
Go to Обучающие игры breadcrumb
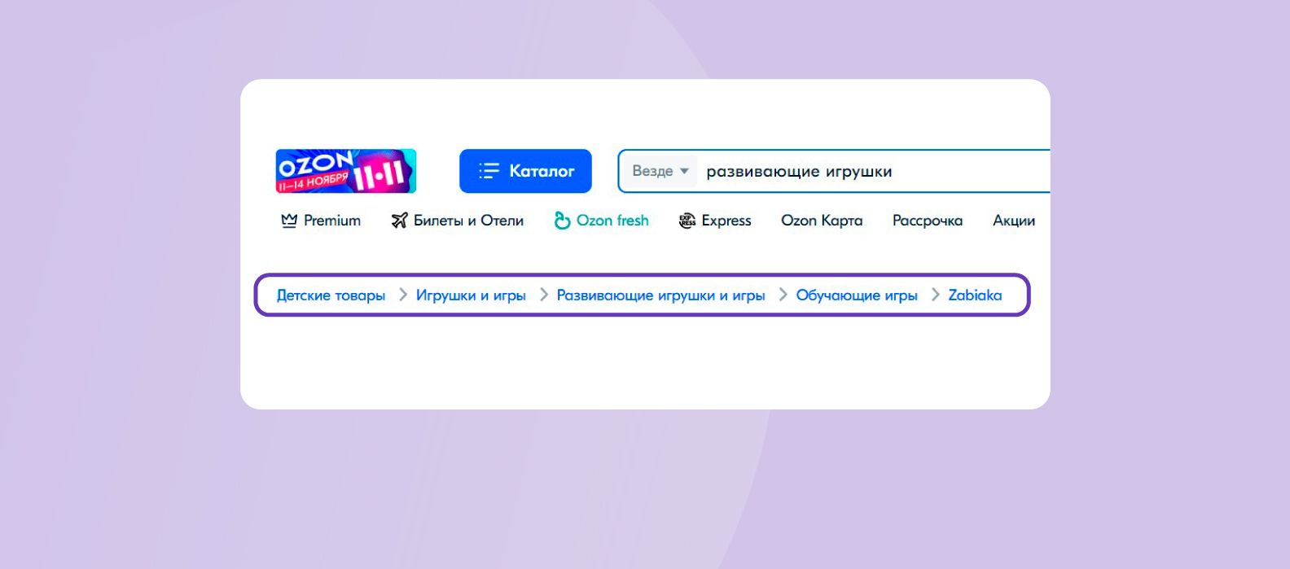[x=857, y=295]
